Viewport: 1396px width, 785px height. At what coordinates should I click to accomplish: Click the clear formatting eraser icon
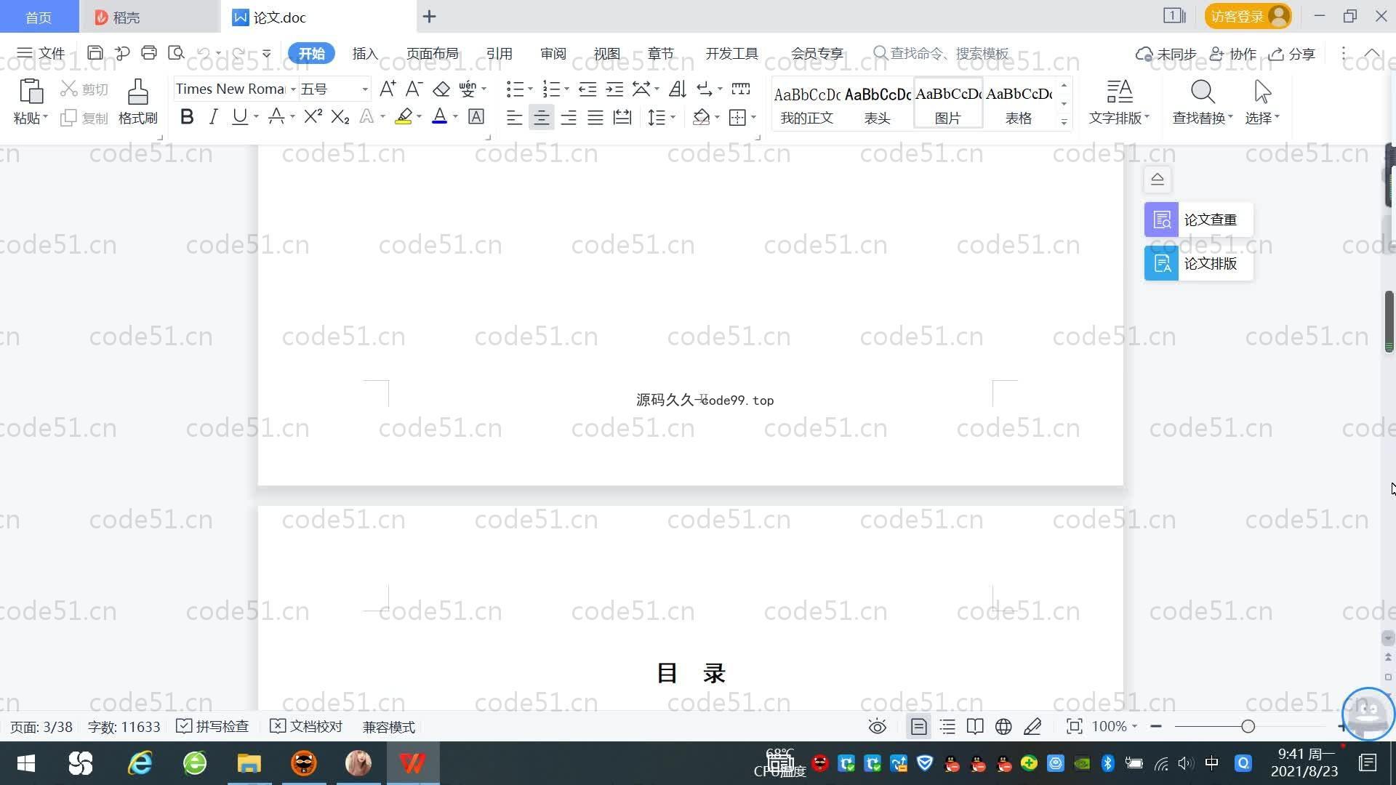pos(441,89)
